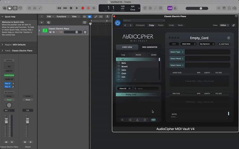The height and width of the screenshot is (149, 239).
Task: Open the Note Pads icon
Action: pos(224,8)
